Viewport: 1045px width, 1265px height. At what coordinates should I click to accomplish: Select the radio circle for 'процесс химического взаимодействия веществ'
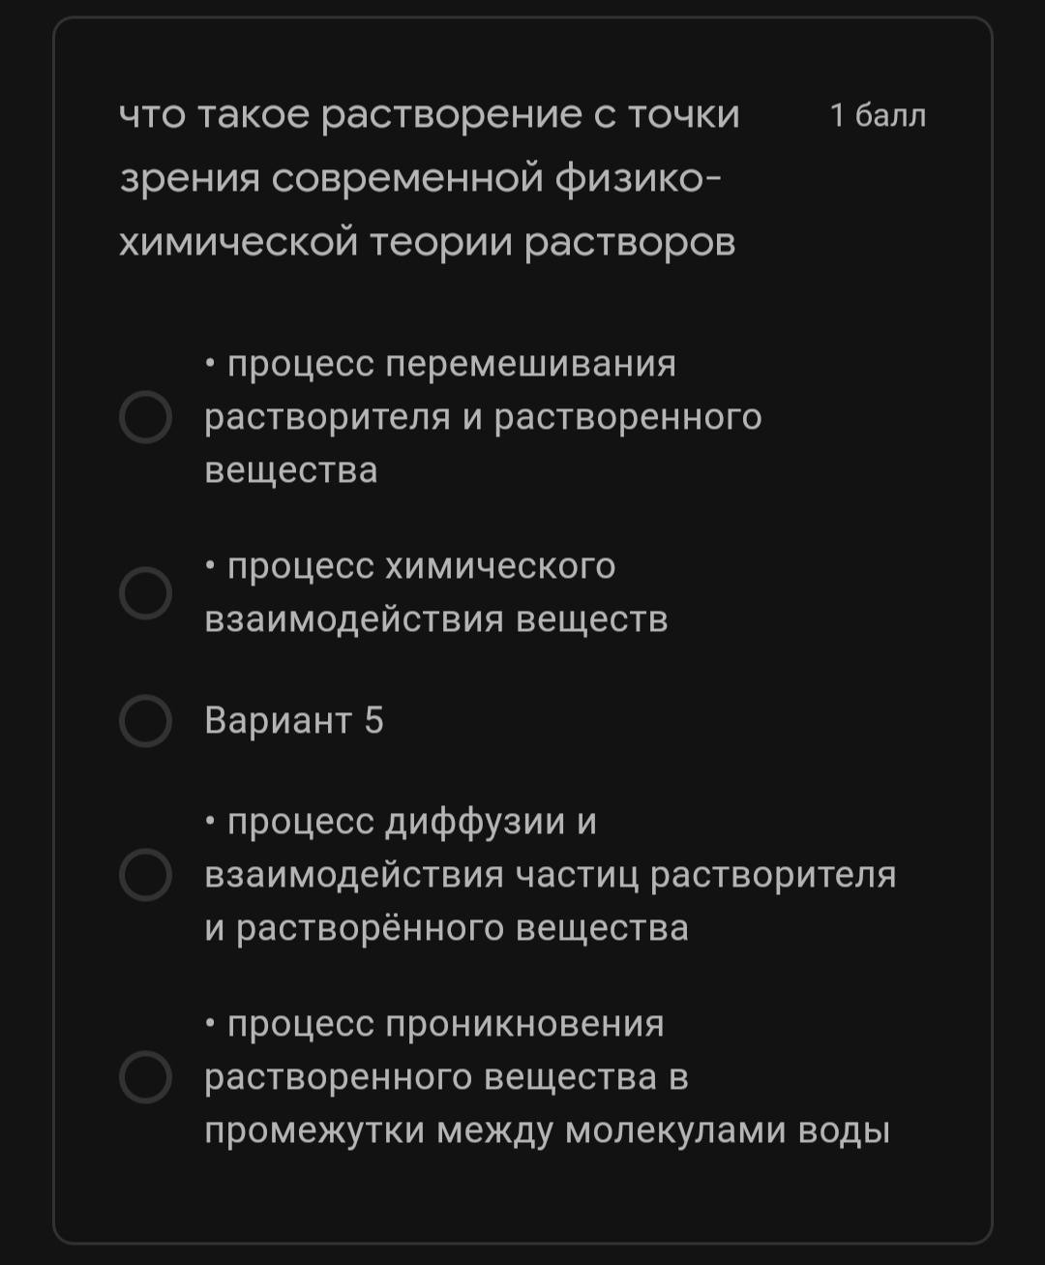[145, 592]
